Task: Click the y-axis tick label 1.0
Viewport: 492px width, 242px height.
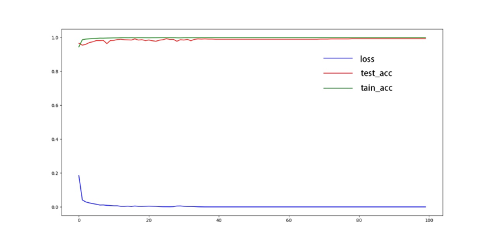Action: tap(55, 38)
